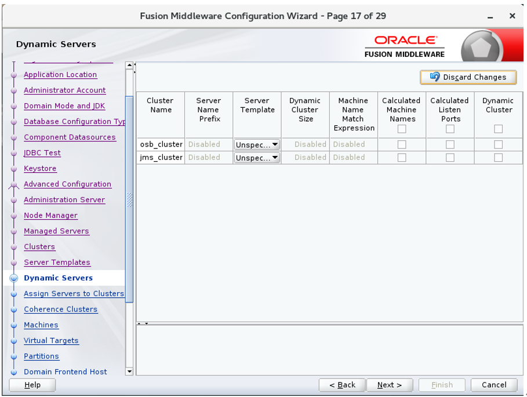Click the current-step circle beside Dynamic Servers

14,278
